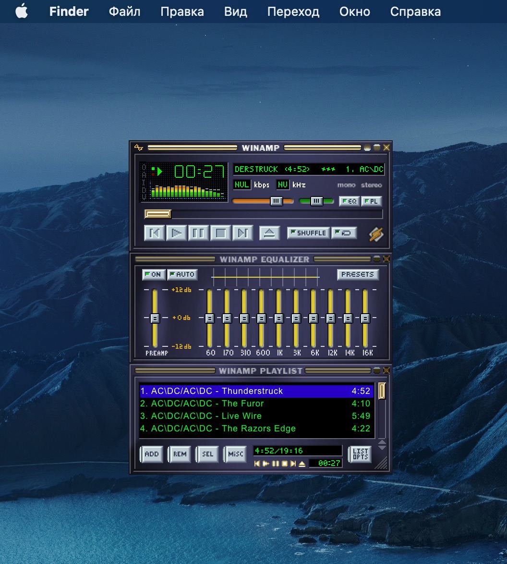This screenshot has width=507, height=564.
Task: Click the playlist scrollbar handle
Action: tap(382, 391)
